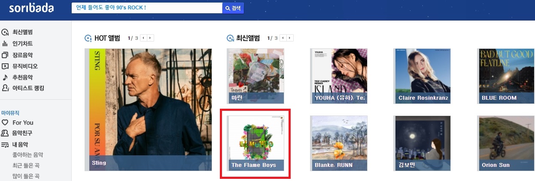The image size is (535, 181).
Task: Open the 아티스트 랭킹 artist icon
Action: pyautogui.click(x=5, y=88)
